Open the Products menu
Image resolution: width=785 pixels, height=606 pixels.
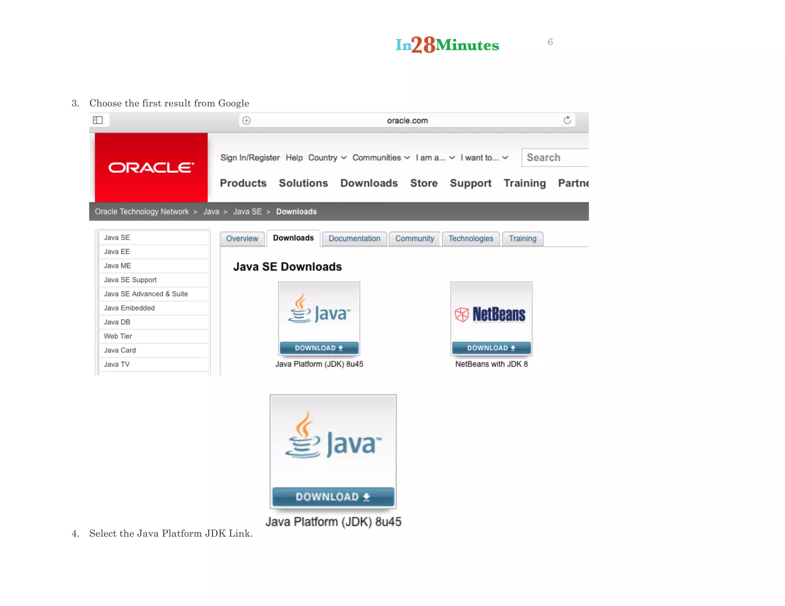243,183
